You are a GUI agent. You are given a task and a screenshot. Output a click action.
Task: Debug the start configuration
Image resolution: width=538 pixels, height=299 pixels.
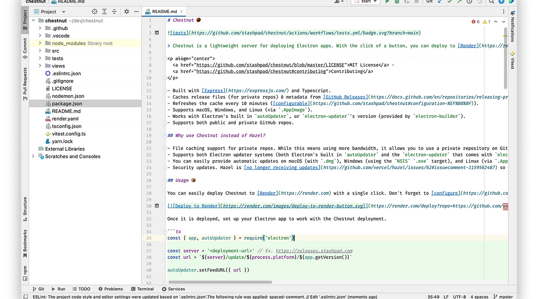click(x=397, y=2)
